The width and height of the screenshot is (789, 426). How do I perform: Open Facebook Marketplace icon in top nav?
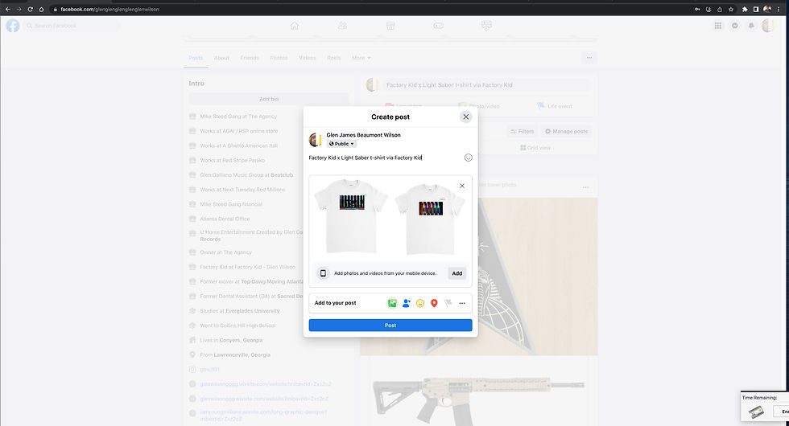pos(390,26)
